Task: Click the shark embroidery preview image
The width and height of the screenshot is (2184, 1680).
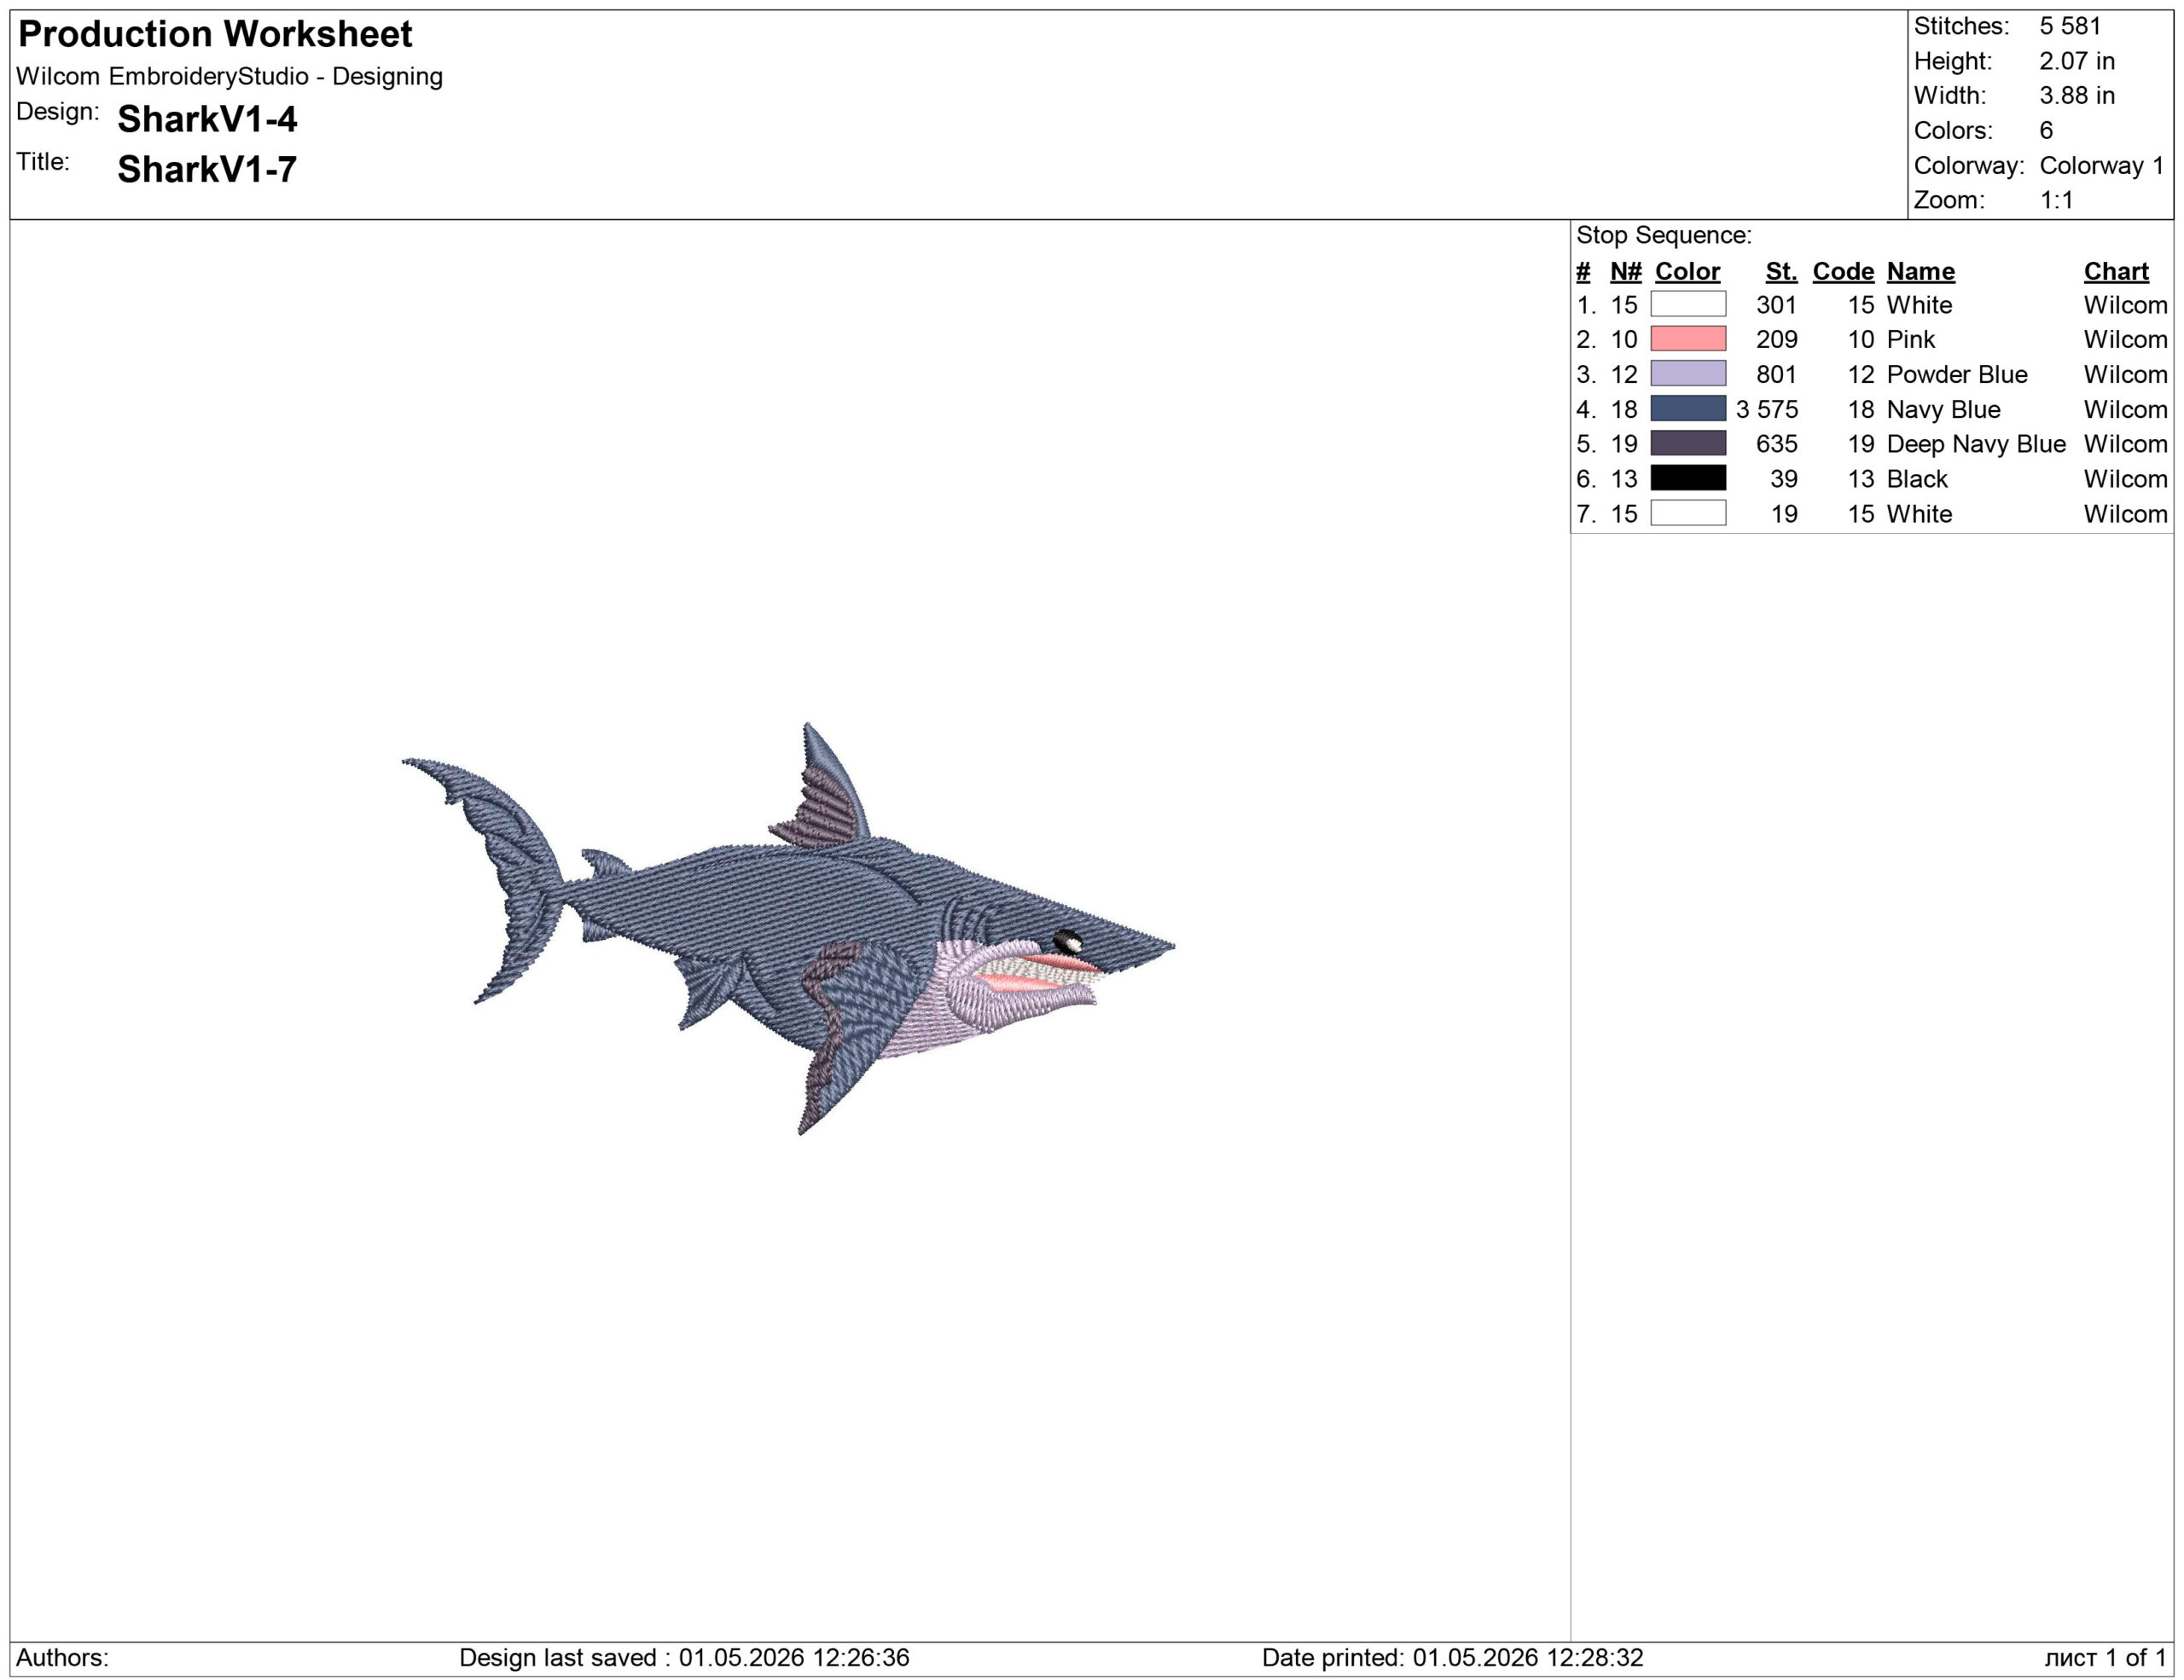Action: (x=788, y=929)
